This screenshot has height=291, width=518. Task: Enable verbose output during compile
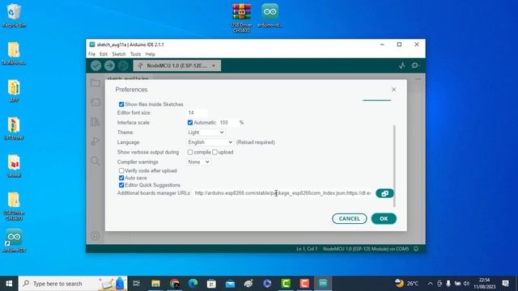(190, 152)
